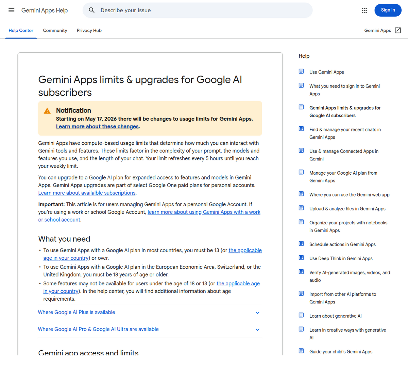Click article icon beside Schedule actions
The height and width of the screenshot is (383, 408).
pyautogui.click(x=301, y=244)
